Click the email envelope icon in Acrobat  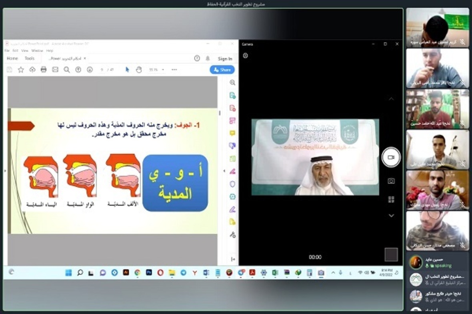(x=55, y=69)
